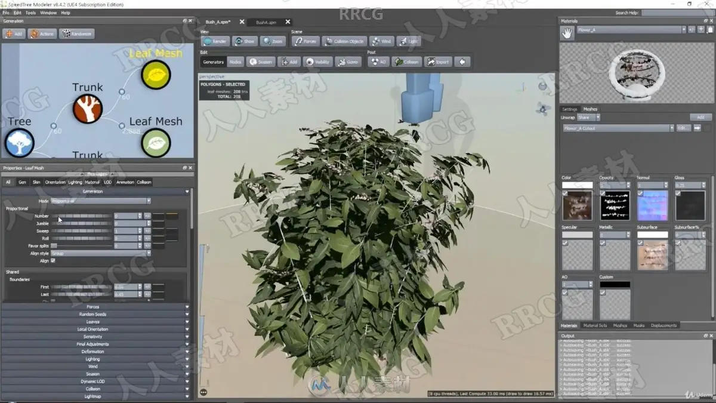Viewport: 716px width, 403px height.
Task: Close the Bush_A.spm* tab
Action: point(242,22)
